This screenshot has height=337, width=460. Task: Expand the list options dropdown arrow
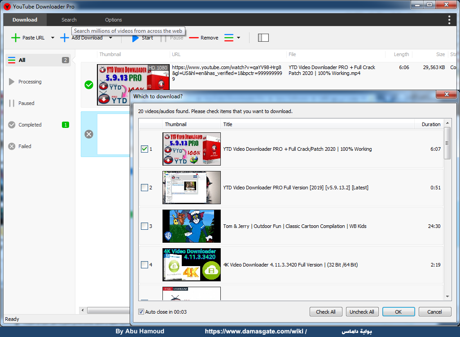pyautogui.click(x=238, y=38)
